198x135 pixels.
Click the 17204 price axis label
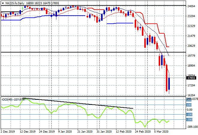pos(191,85)
